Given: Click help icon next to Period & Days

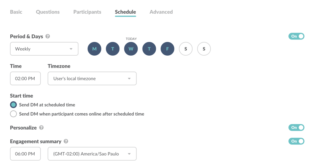Looking at the screenshot, I should [48, 36].
